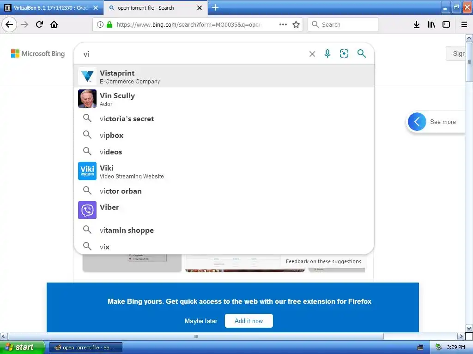The height and width of the screenshot is (354, 473).
Task: Click the horizontal scrollbar thumb
Action: (x=196, y=336)
